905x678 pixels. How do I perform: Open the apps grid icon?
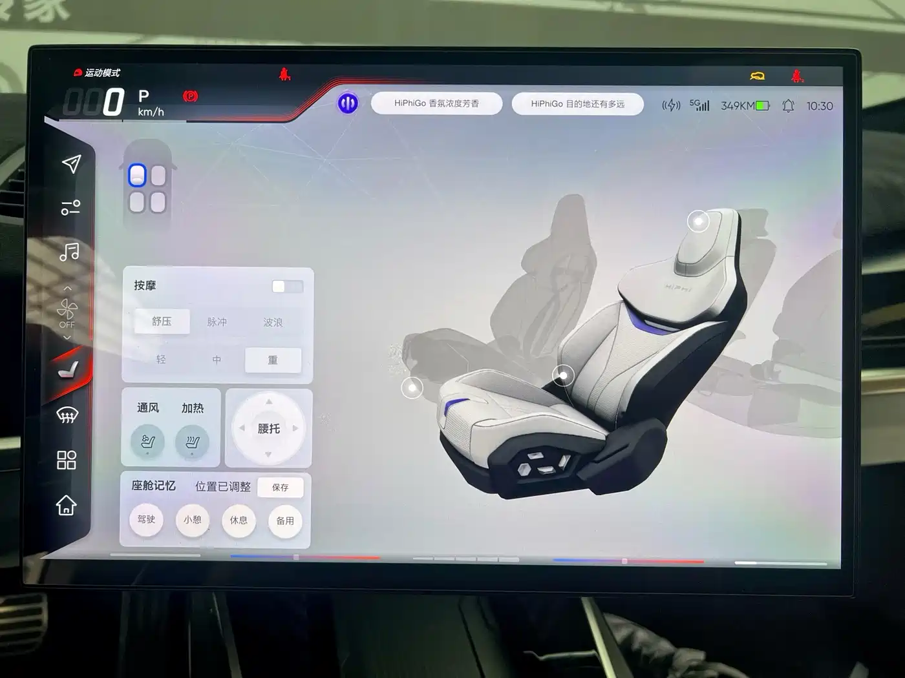[67, 460]
